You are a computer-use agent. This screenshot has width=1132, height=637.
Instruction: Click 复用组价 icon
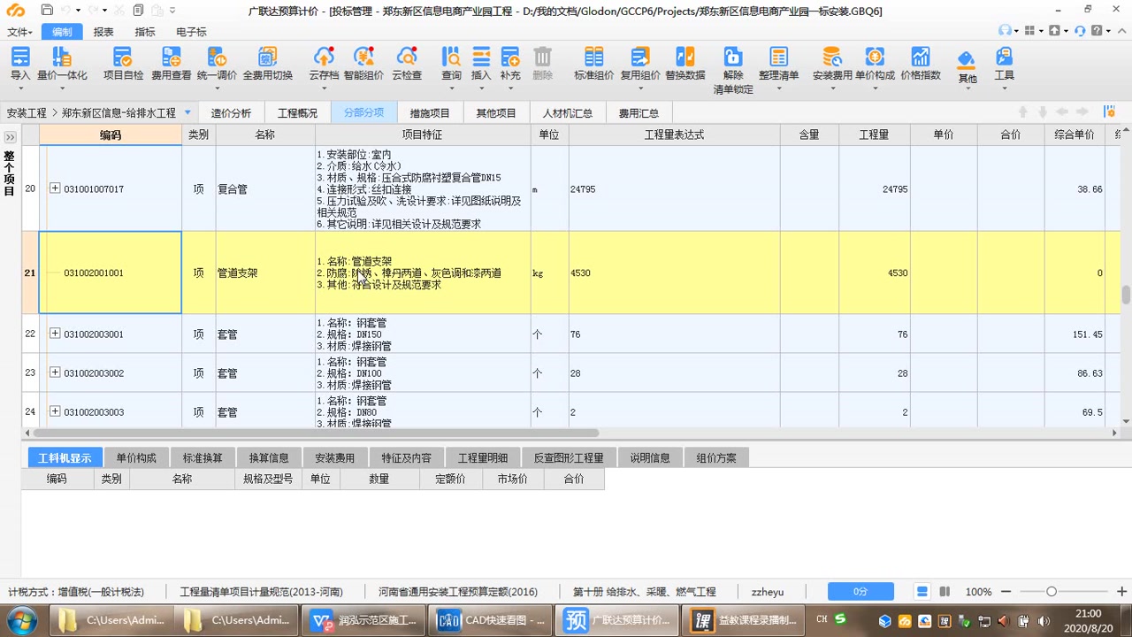click(x=639, y=65)
